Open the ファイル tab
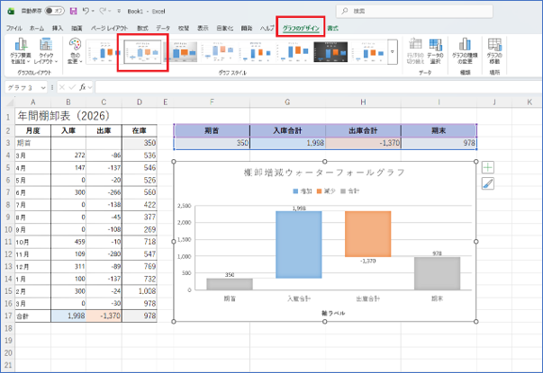 click(x=14, y=29)
